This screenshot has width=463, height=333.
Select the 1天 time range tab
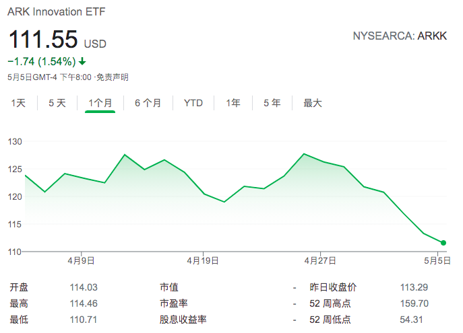(18, 103)
